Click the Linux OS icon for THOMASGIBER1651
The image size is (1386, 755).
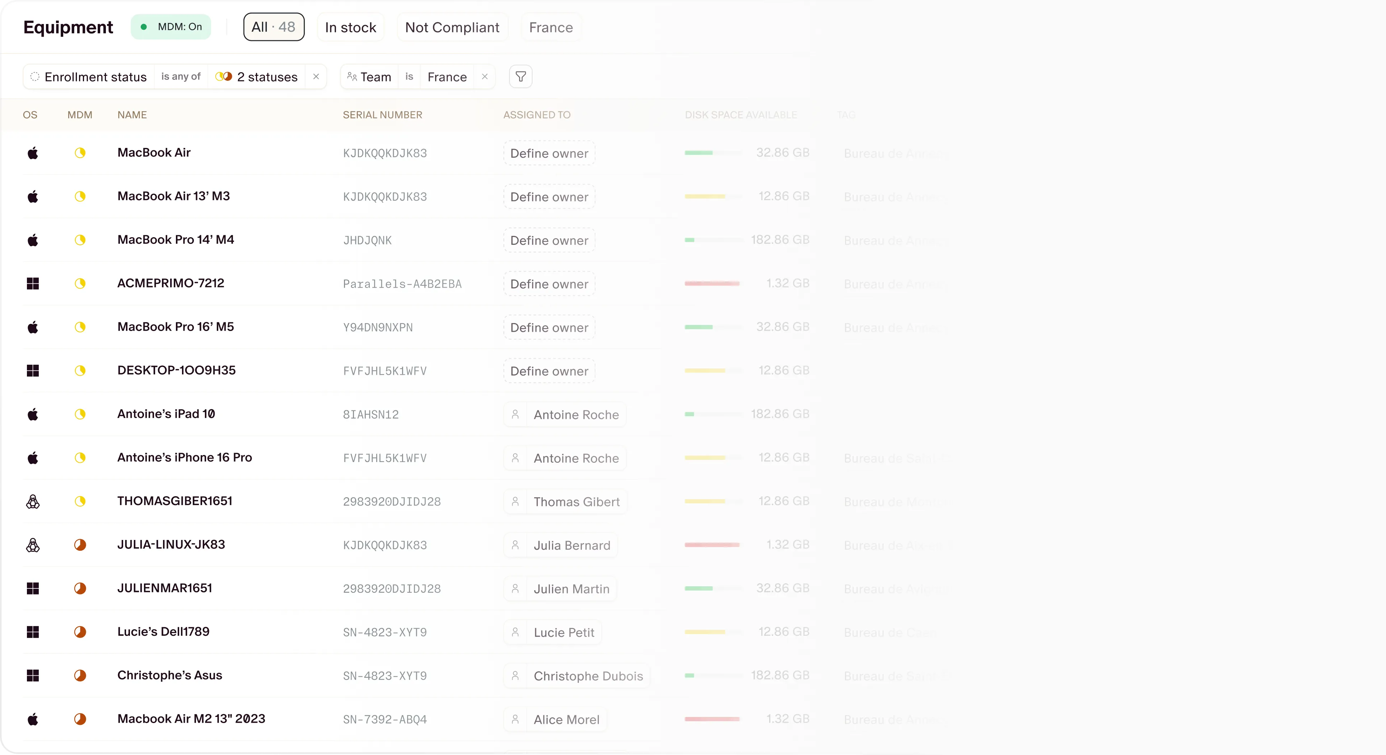coord(33,502)
